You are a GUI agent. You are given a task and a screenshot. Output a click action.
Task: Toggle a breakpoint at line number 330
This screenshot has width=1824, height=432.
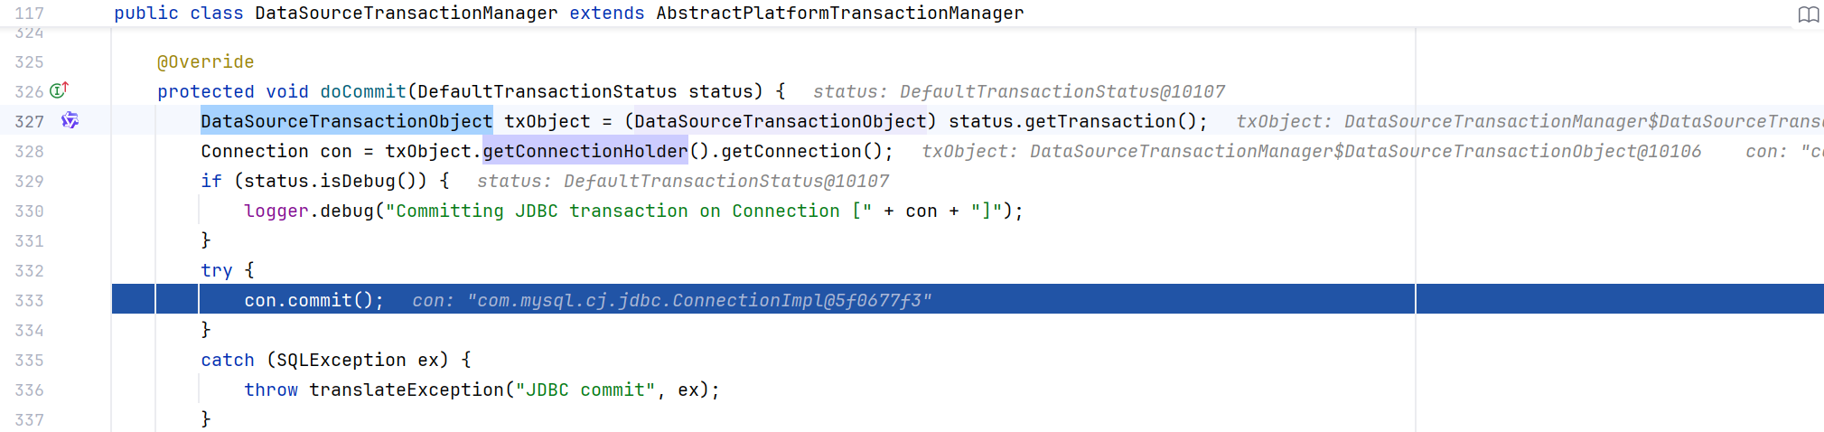click(x=29, y=211)
